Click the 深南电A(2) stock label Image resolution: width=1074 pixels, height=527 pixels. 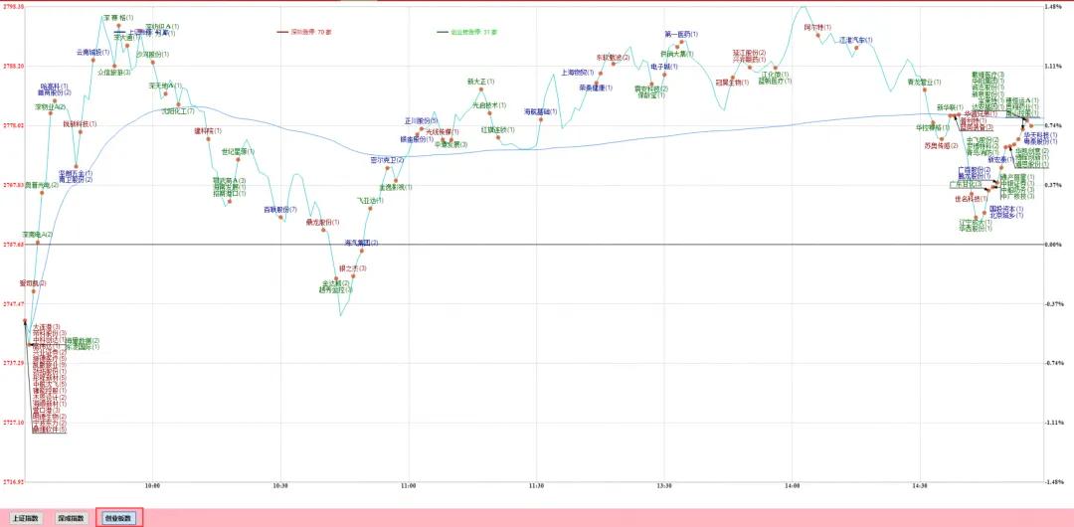click(37, 235)
